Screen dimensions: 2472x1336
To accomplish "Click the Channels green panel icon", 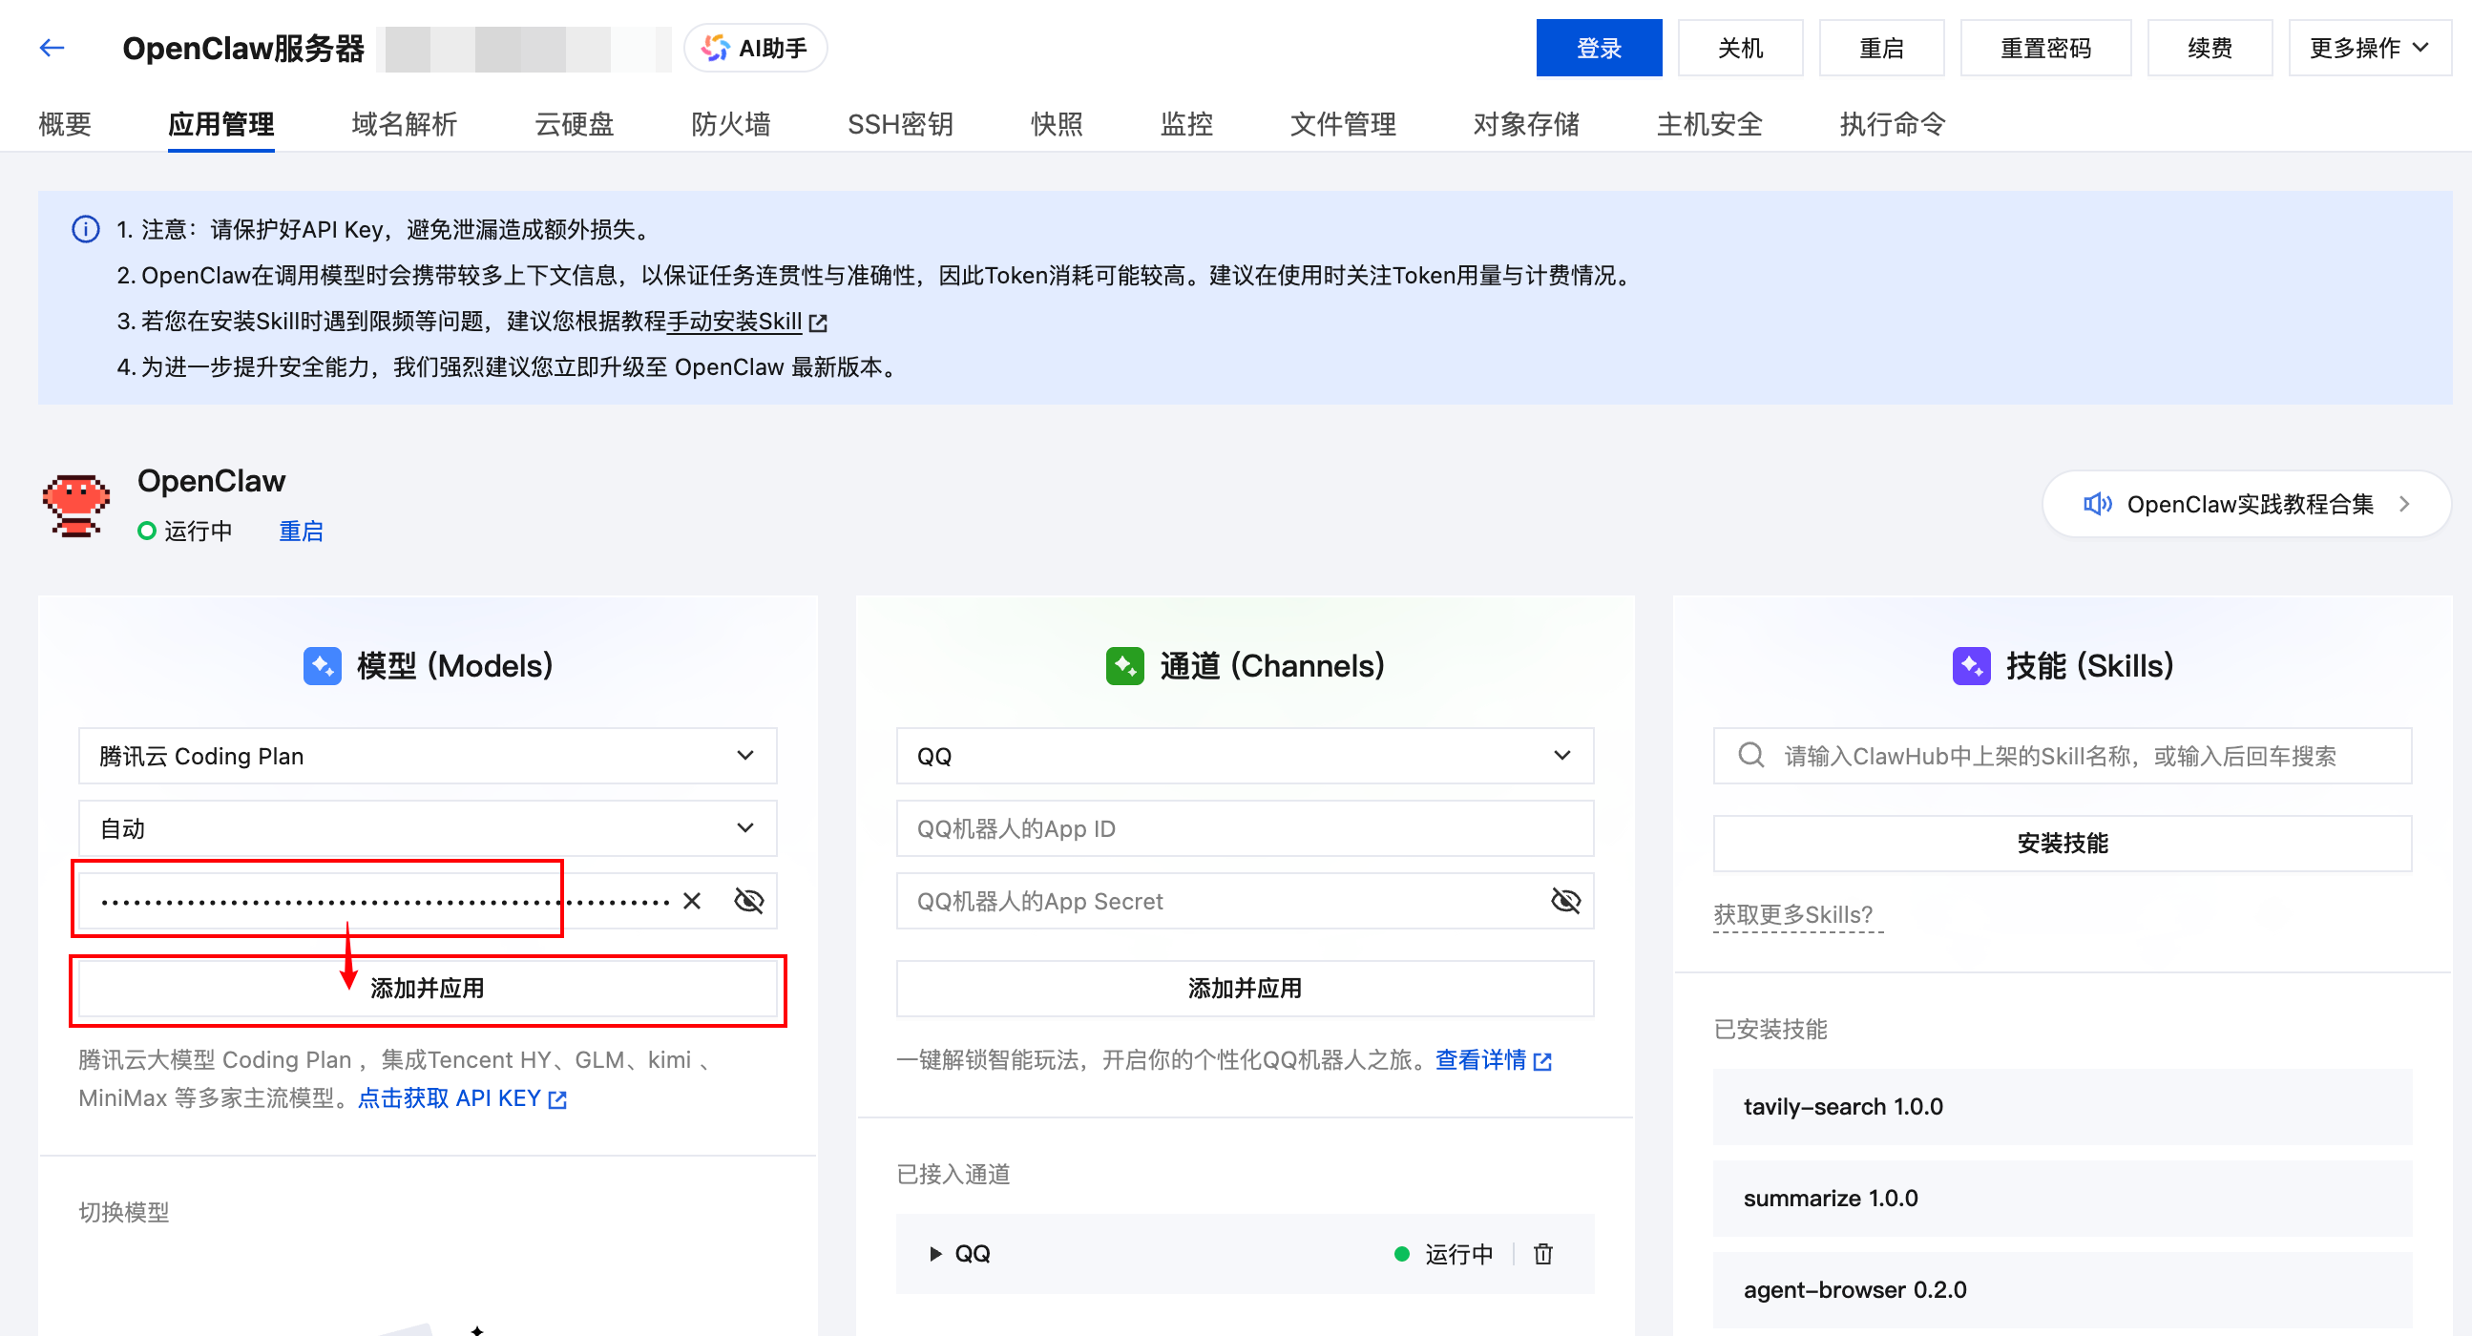I will (x=1124, y=664).
